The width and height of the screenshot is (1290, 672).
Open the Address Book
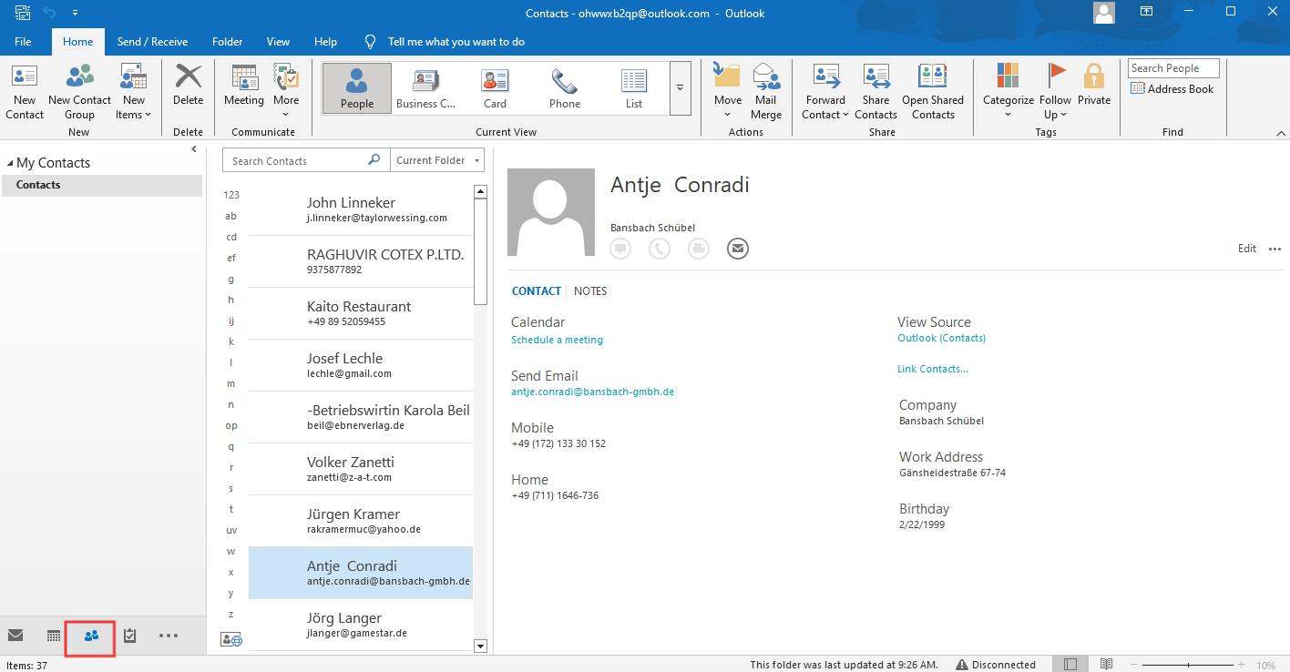pyautogui.click(x=1172, y=89)
